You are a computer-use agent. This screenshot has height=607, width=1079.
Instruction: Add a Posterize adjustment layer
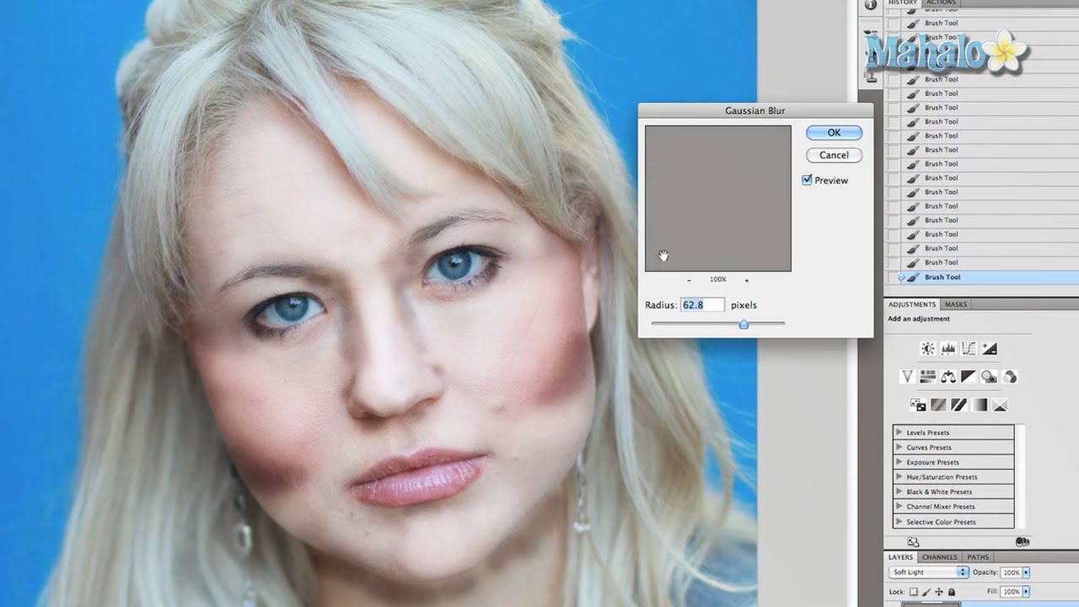click(x=938, y=405)
